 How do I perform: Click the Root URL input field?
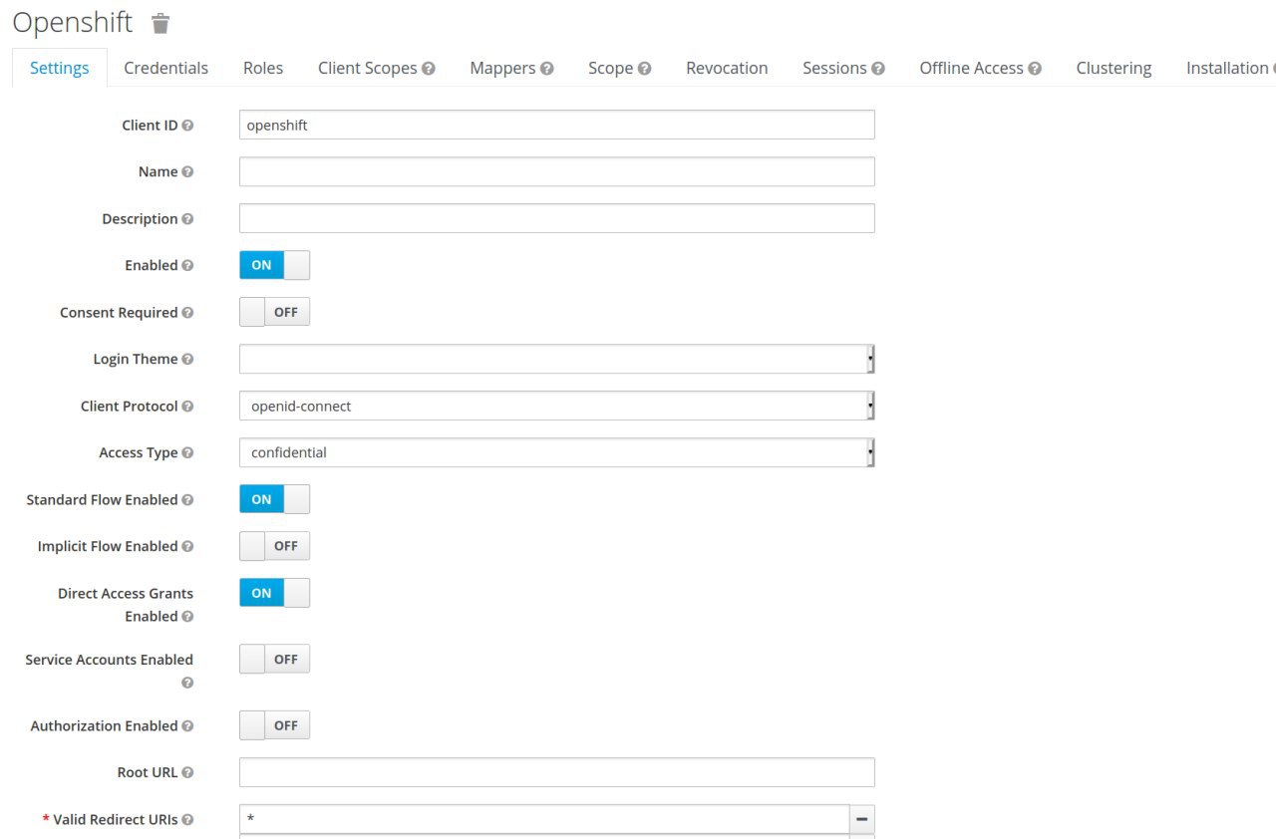tap(556, 772)
